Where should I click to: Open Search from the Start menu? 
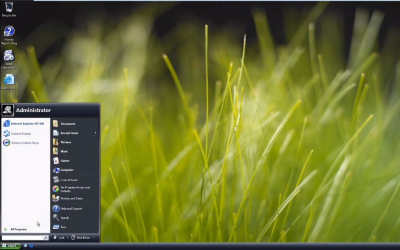[75, 218]
